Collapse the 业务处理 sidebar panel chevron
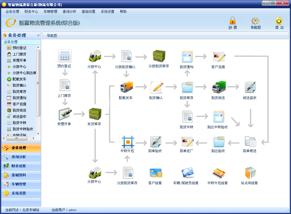This screenshot has width=291, height=214. point(38,35)
